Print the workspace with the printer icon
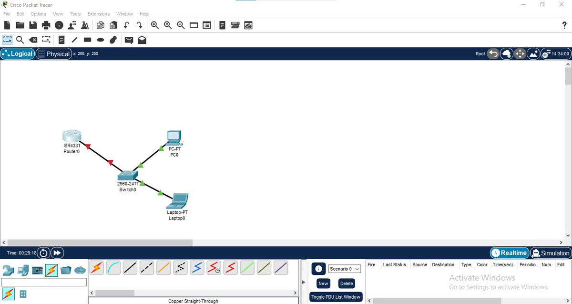This screenshot has width=572, height=304. coord(46,25)
